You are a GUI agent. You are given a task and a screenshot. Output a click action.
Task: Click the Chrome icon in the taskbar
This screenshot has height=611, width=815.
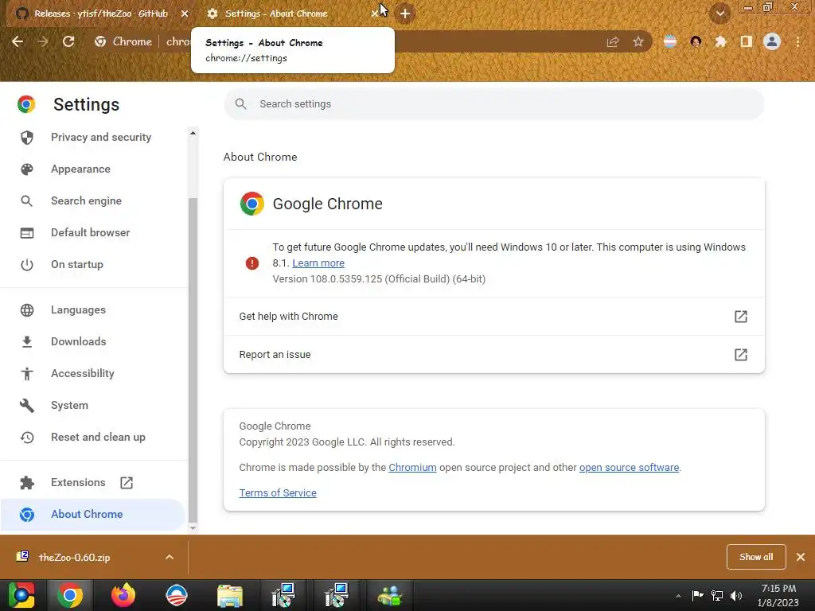tap(70, 595)
